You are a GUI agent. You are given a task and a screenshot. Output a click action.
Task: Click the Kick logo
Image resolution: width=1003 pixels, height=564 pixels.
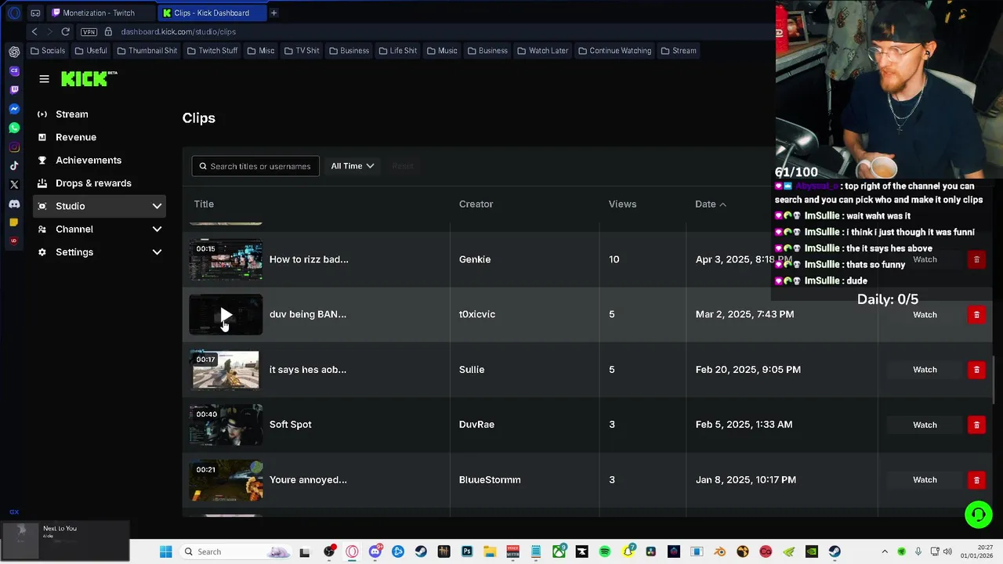(x=89, y=78)
